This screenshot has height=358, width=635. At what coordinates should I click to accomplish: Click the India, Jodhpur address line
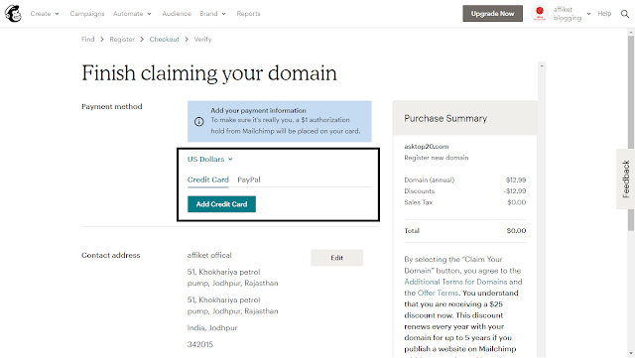point(212,328)
